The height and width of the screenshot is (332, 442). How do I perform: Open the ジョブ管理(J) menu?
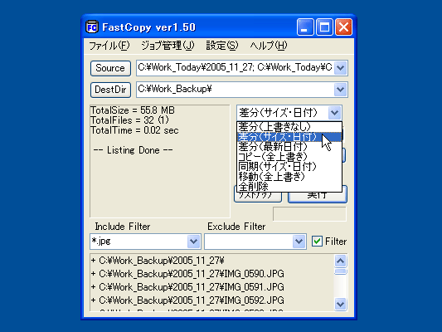(168, 46)
